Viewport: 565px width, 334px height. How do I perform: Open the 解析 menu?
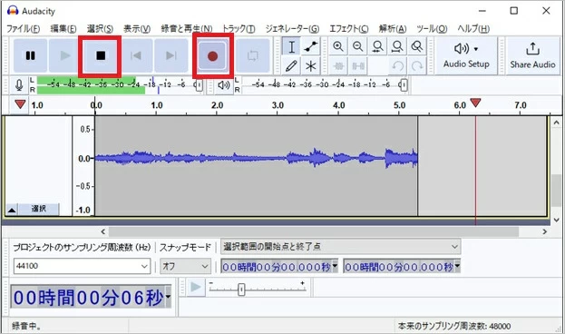[x=393, y=29]
